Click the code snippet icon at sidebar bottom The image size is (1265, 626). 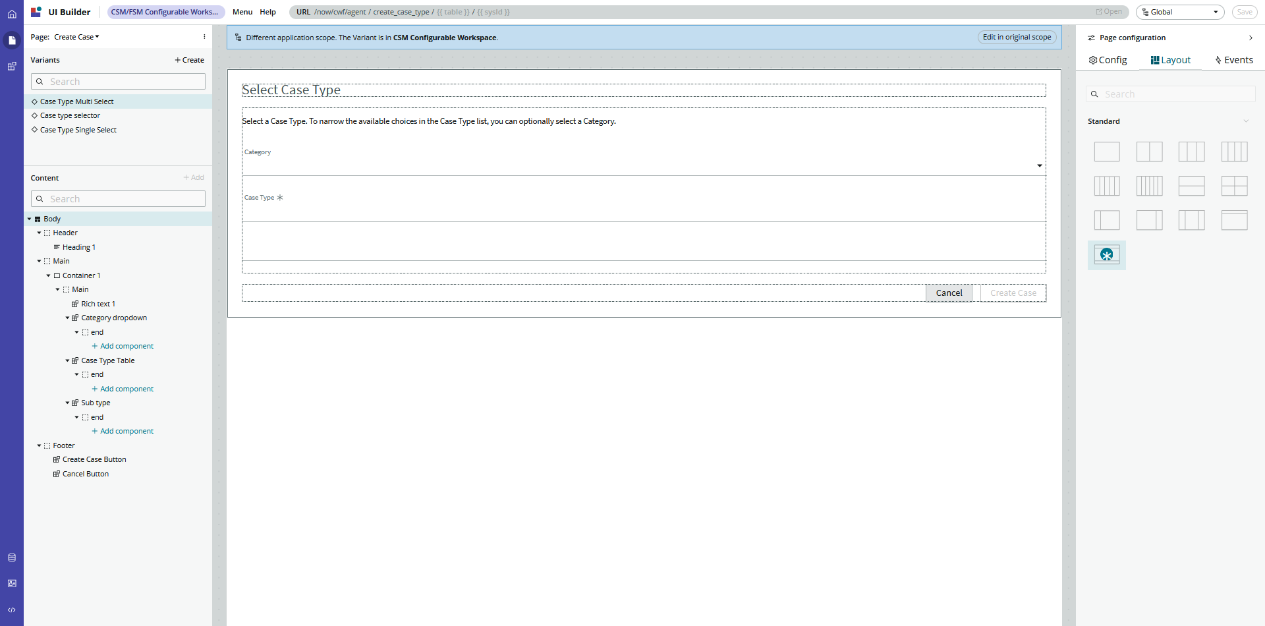[12, 610]
